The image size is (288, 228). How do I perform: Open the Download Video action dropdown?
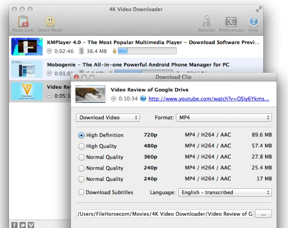[108, 117]
